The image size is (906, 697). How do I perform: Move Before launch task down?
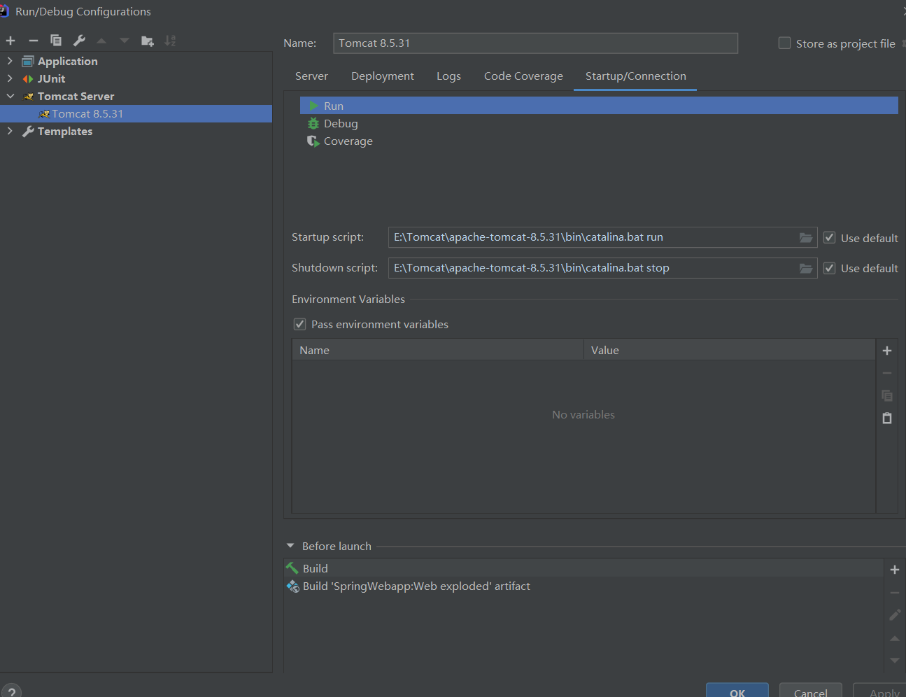[x=895, y=660]
